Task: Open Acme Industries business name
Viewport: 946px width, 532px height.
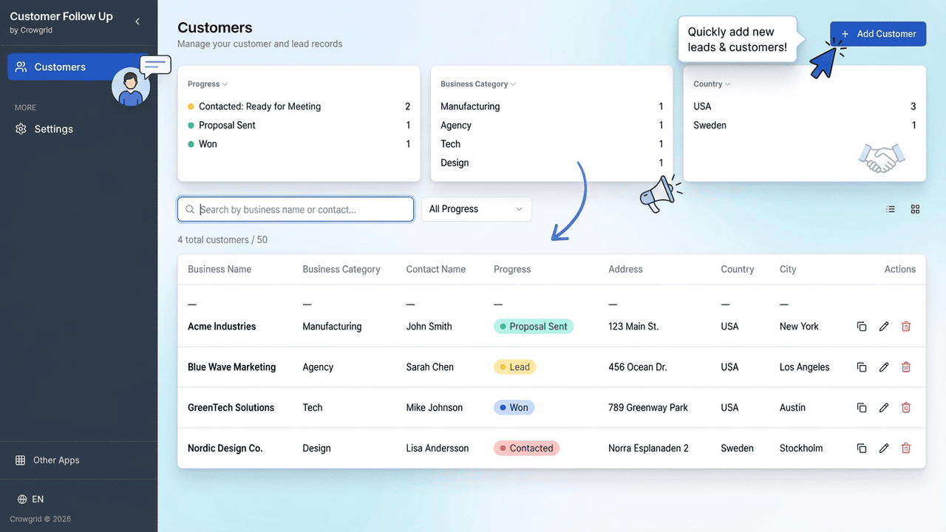Action: click(222, 327)
